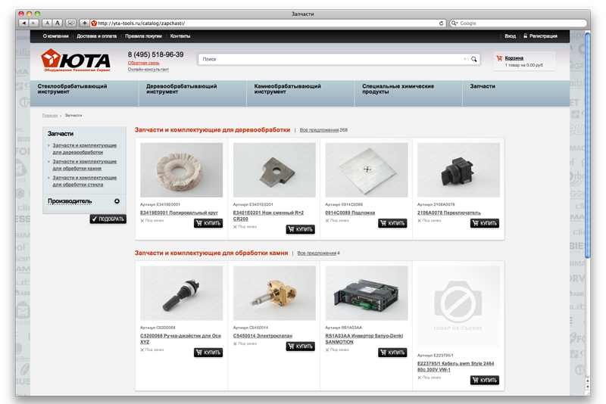The width and height of the screenshot is (606, 404).
Task: Open Контакты menu item
Action: 180,36
